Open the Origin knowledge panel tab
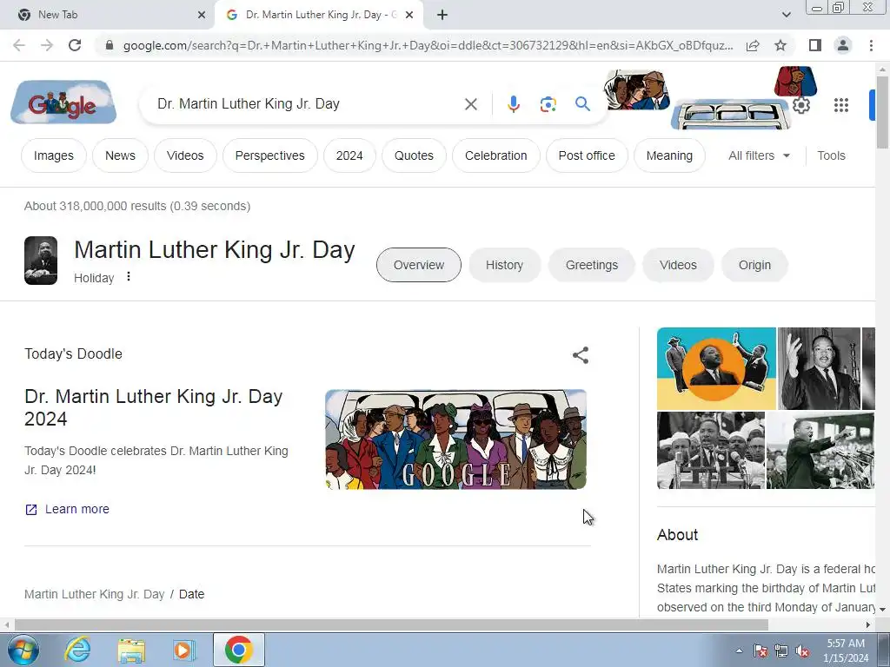890x667 pixels. click(754, 265)
